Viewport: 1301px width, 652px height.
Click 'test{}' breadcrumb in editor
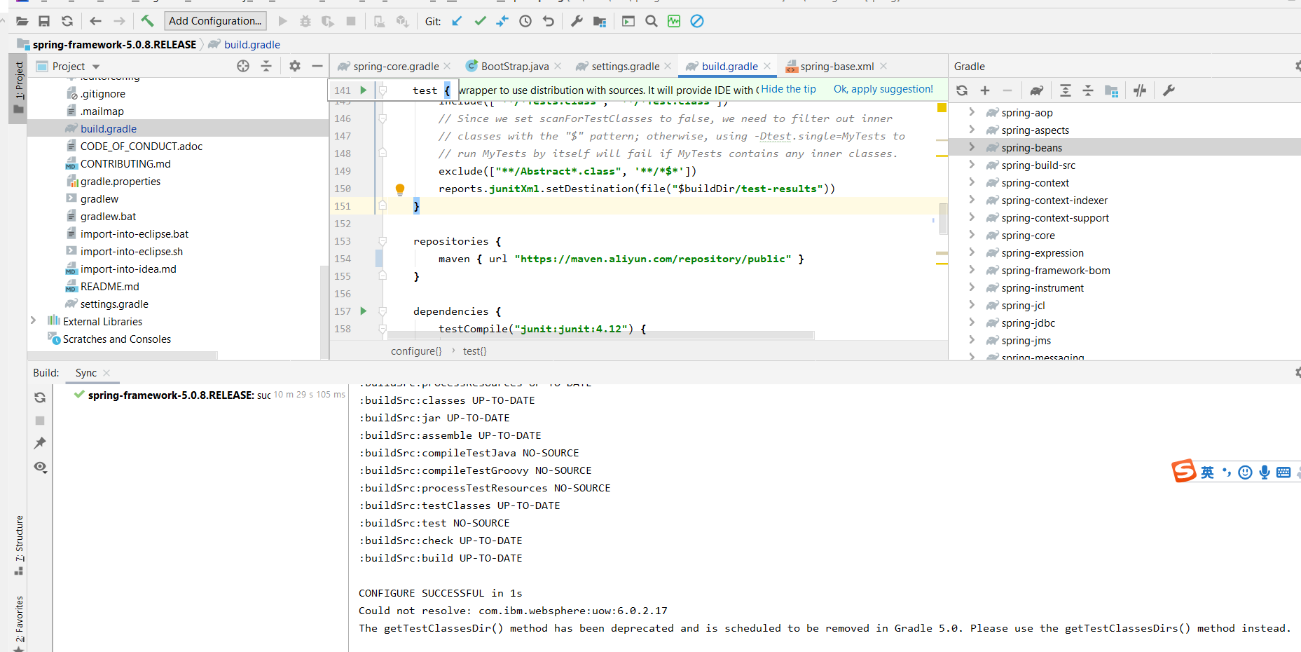[474, 351]
